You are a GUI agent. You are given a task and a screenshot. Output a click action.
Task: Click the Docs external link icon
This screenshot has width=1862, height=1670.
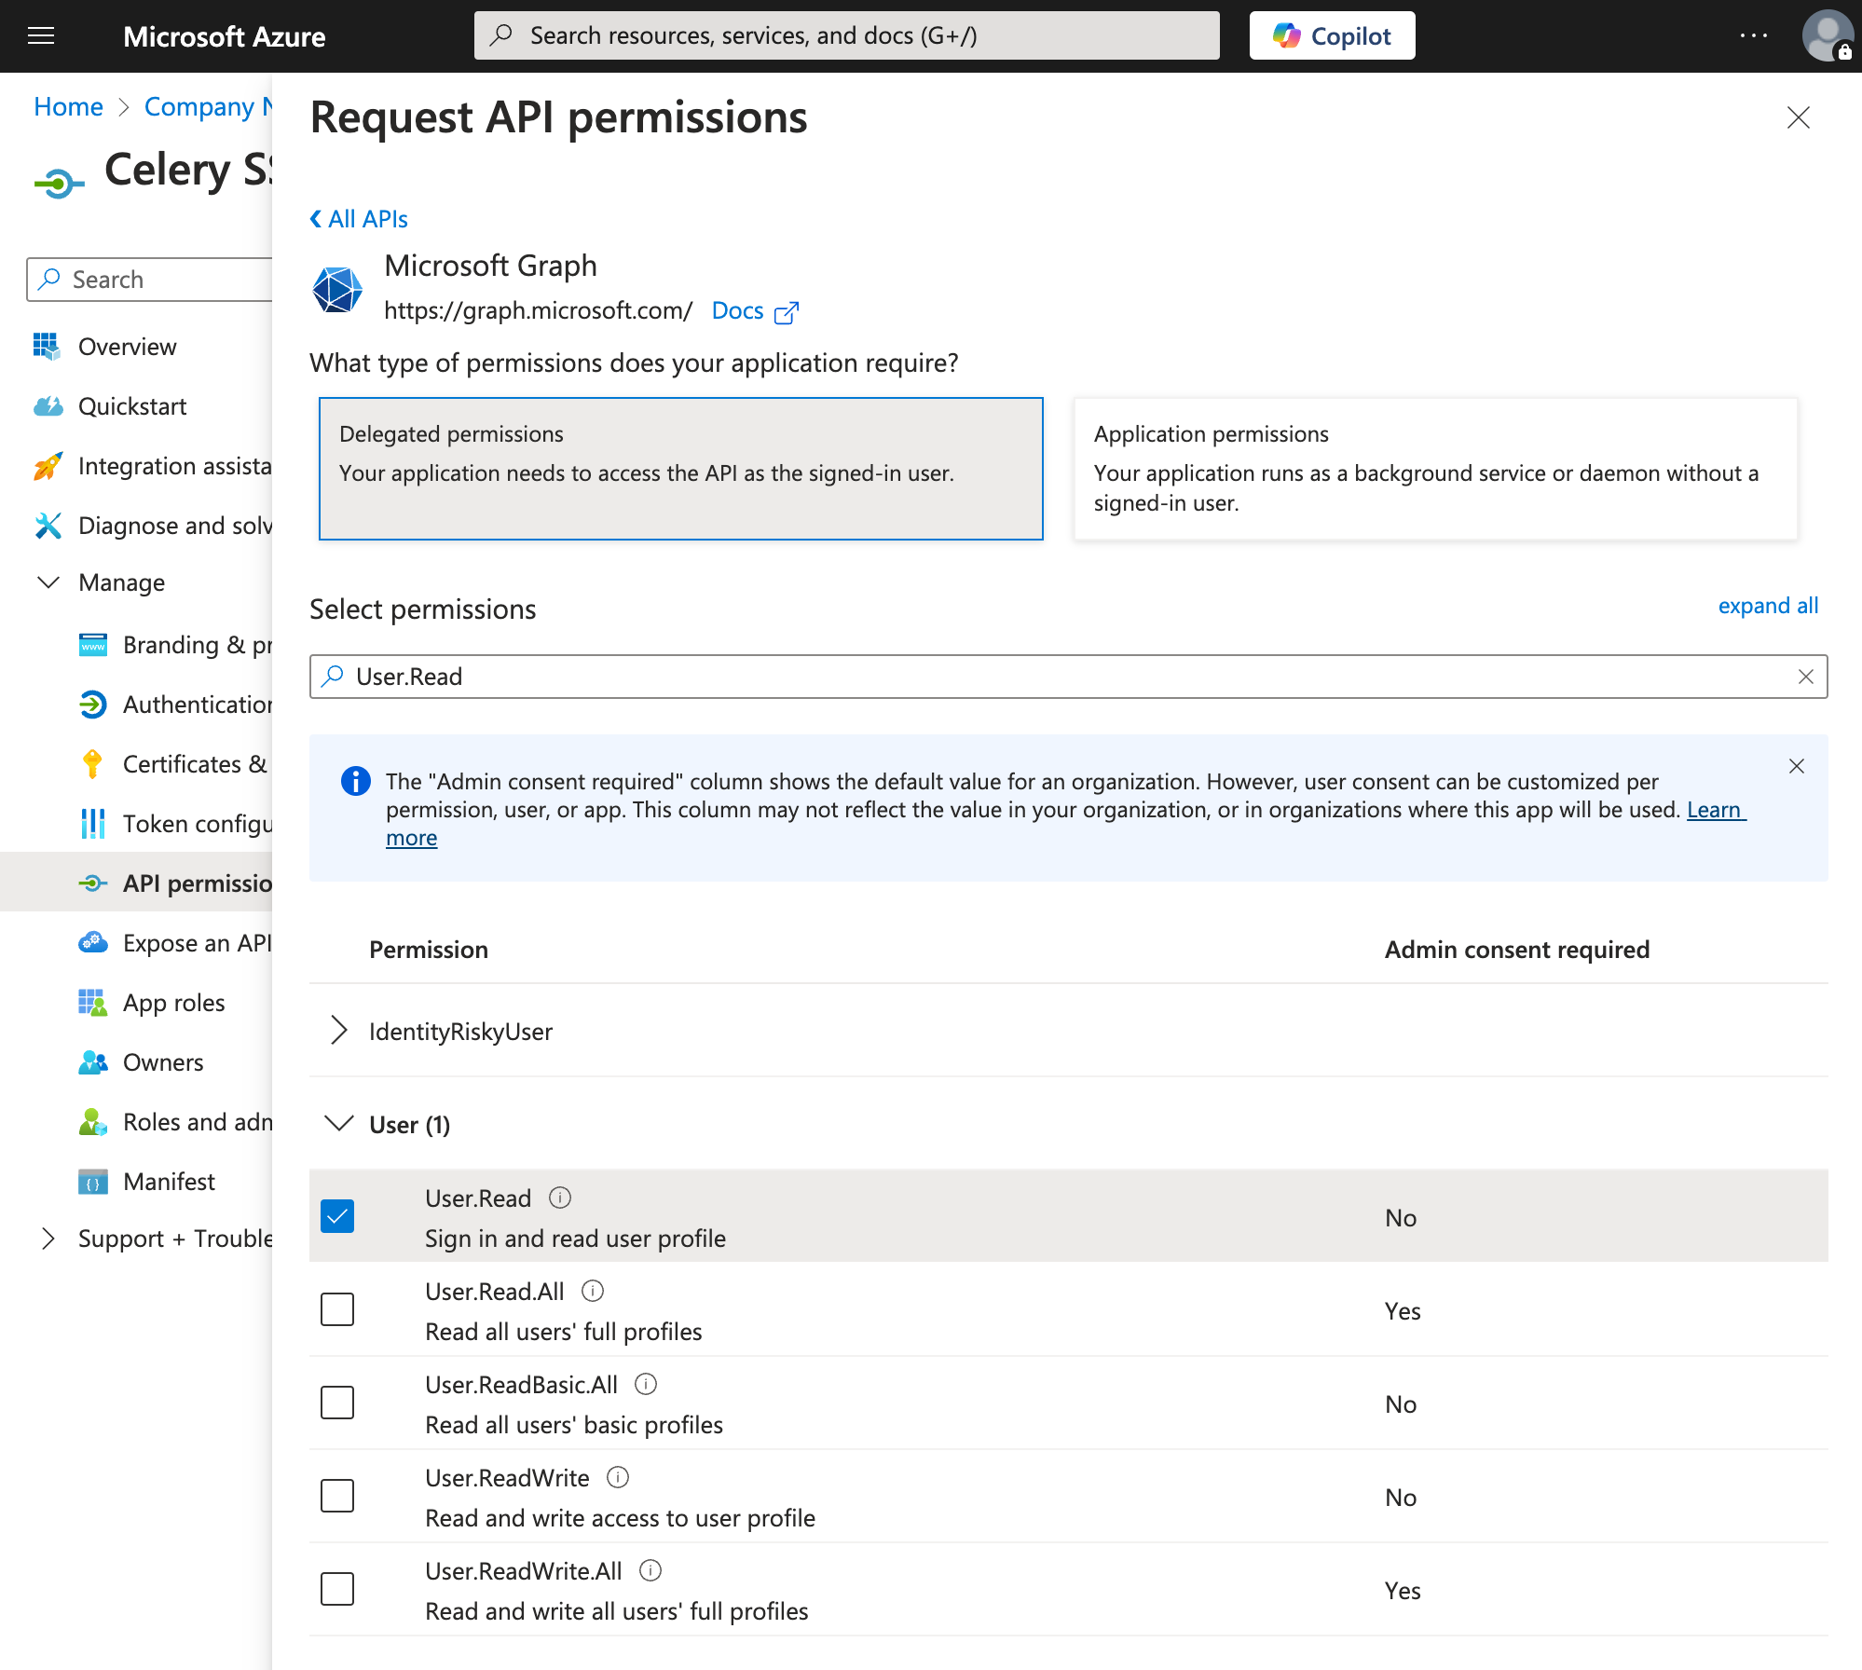tap(787, 312)
